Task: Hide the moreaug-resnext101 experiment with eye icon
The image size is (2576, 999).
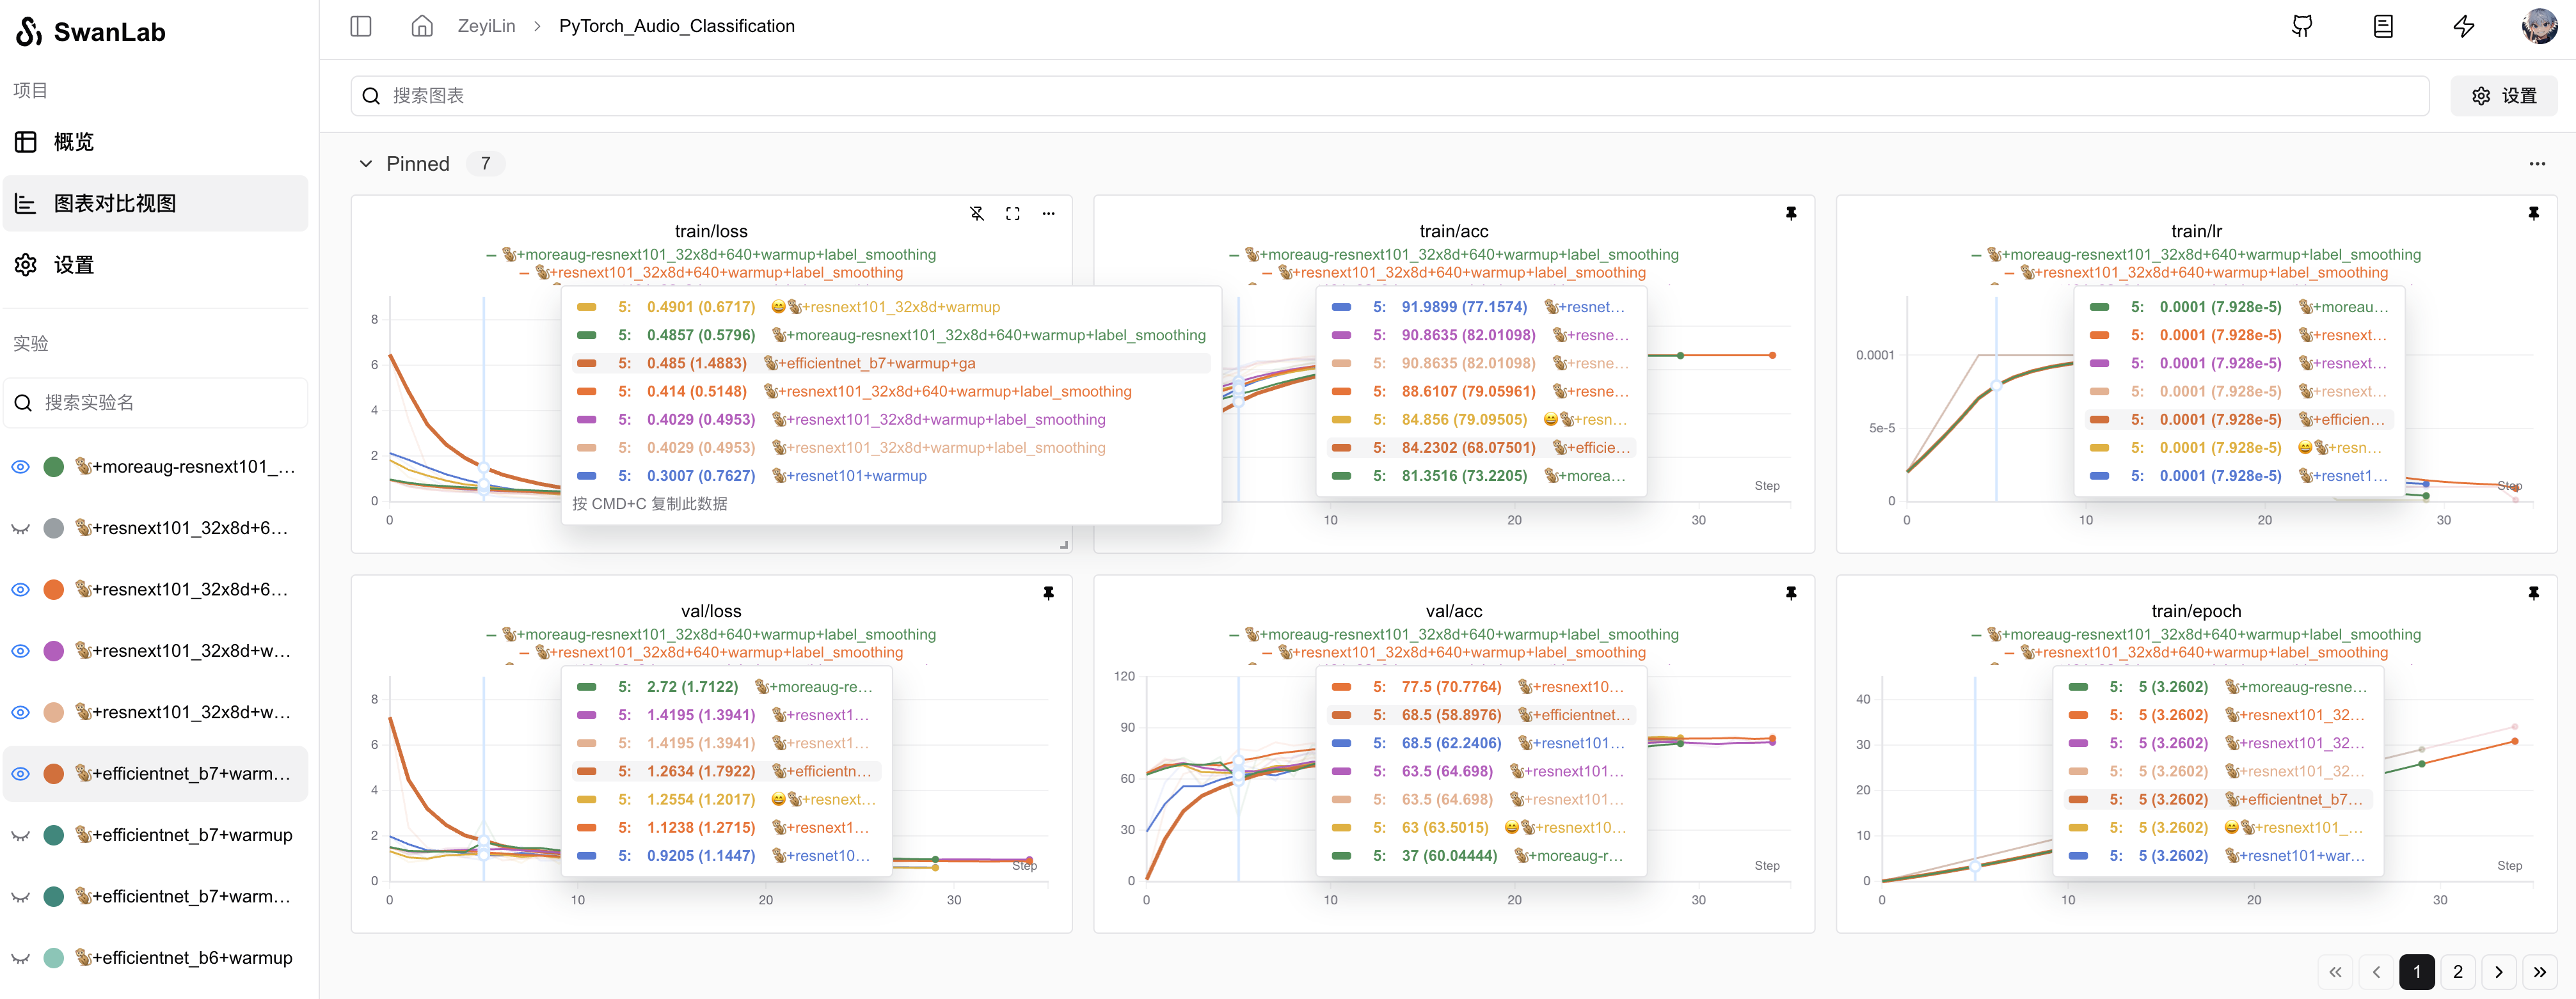Action: pyautogui.click(x=20, y=467)
